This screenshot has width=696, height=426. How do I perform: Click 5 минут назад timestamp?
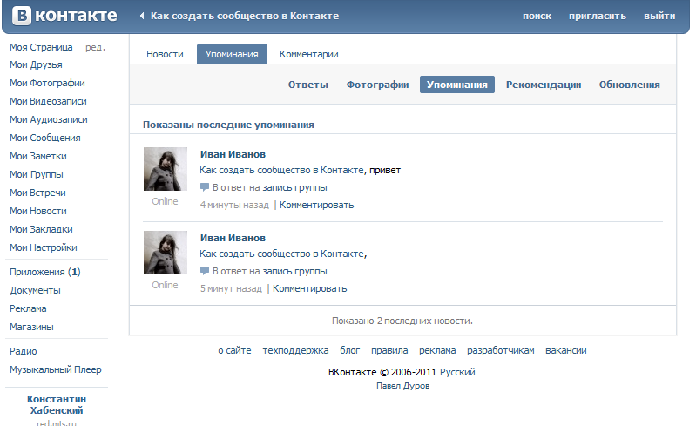pyautogui.click(x=231, y=288)
